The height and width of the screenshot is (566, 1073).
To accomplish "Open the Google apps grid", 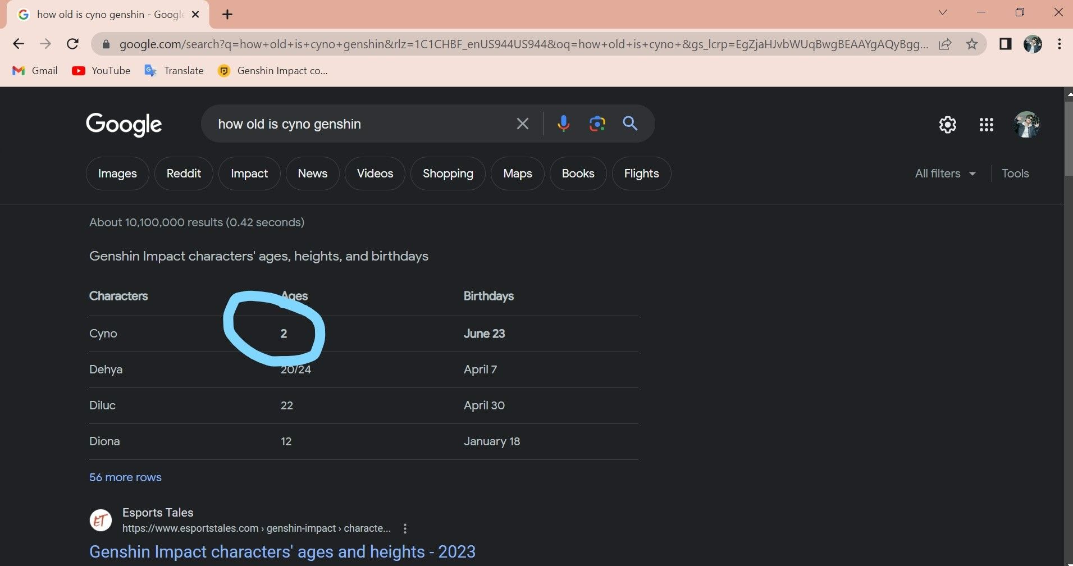I will [x=986, y=125].
